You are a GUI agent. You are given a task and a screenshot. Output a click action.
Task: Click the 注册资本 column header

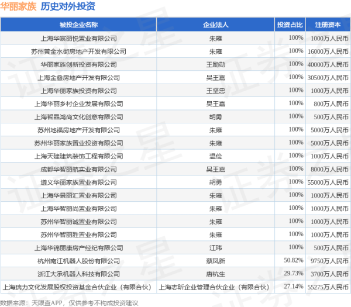(x=328, y=25)
